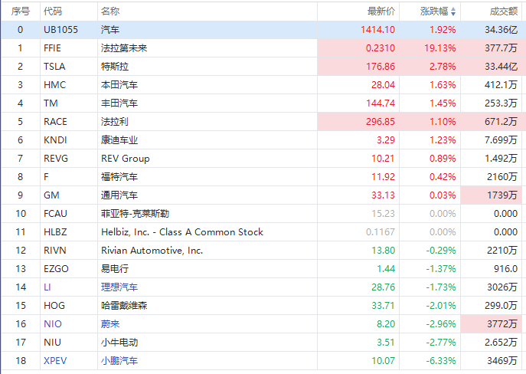This screenshot has width=526, height=374.
Task: Click the Helbiz, Inc. stock name
Action: point(181,231)
